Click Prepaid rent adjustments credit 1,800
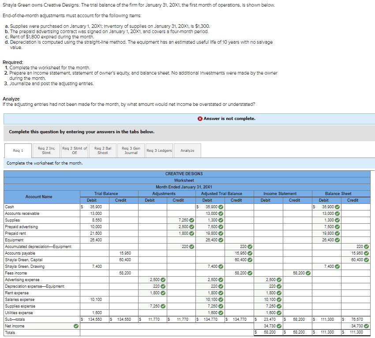This screenshot has width=375, height=338. pos(181,233)
